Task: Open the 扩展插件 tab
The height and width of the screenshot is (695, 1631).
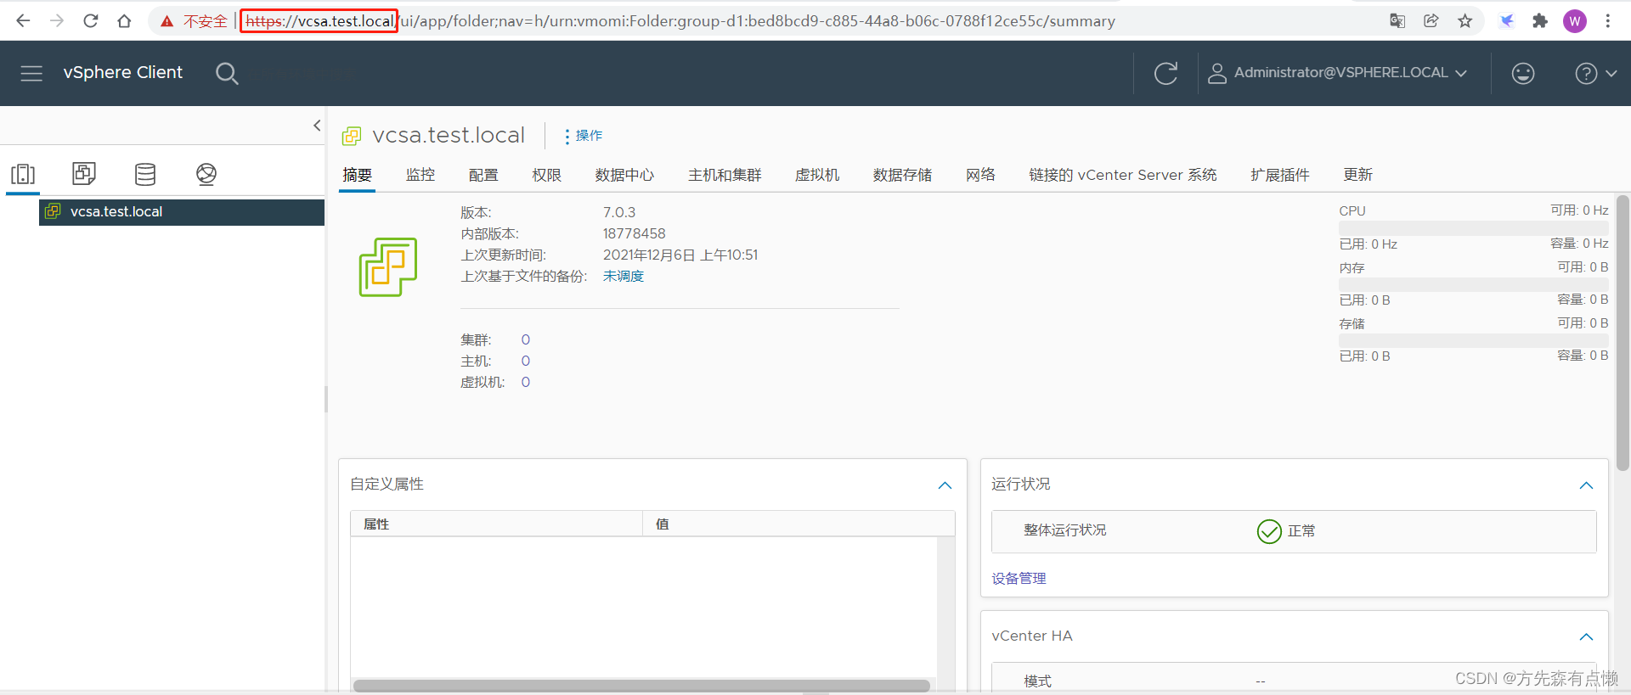Action: [1280, 175]
